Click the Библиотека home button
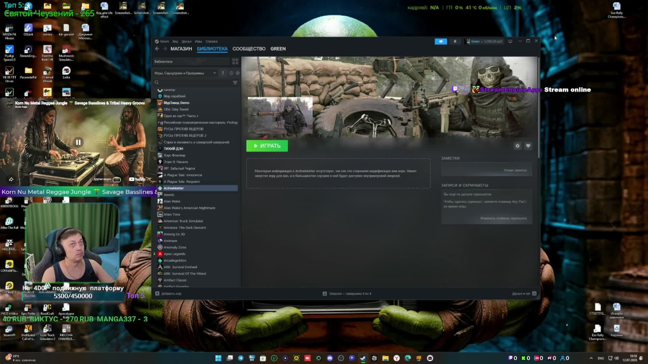 point(191,61)
